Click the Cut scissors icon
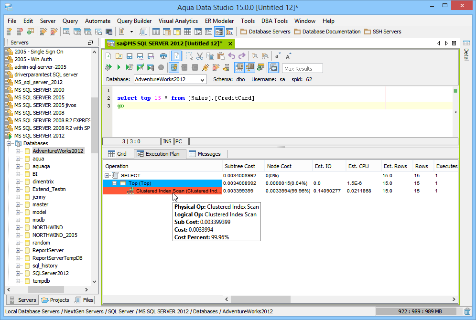The image size is (476, 320). tap(199, 56)
